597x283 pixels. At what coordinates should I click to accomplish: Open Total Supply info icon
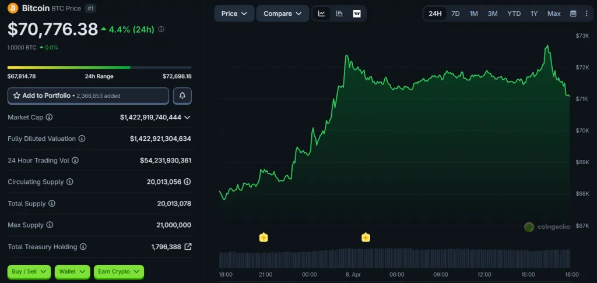52,203
